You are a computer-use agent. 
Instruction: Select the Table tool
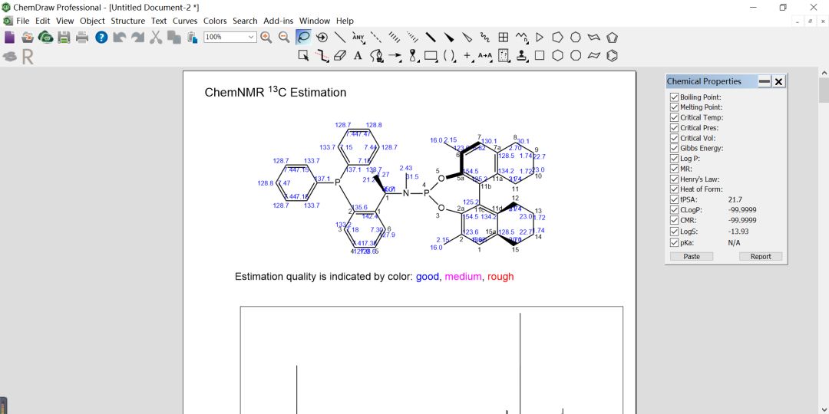(x=504, y=37)
